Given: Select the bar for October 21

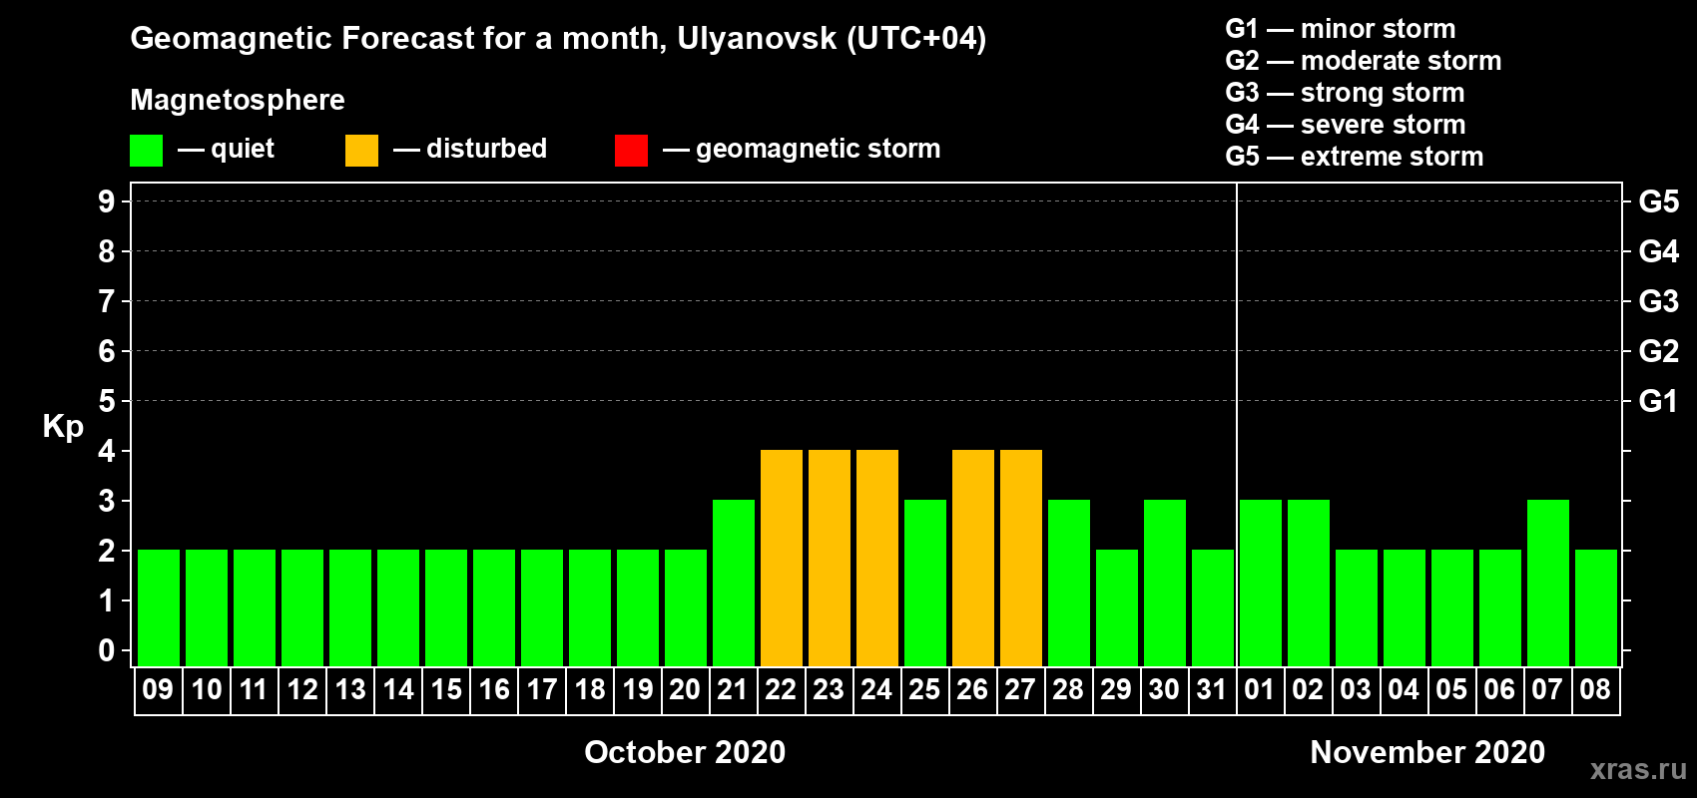Looking at the screenshot, I should click(734, 583).
